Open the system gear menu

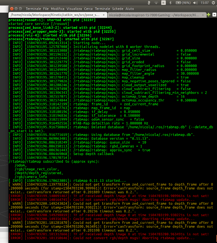[213, 3]
